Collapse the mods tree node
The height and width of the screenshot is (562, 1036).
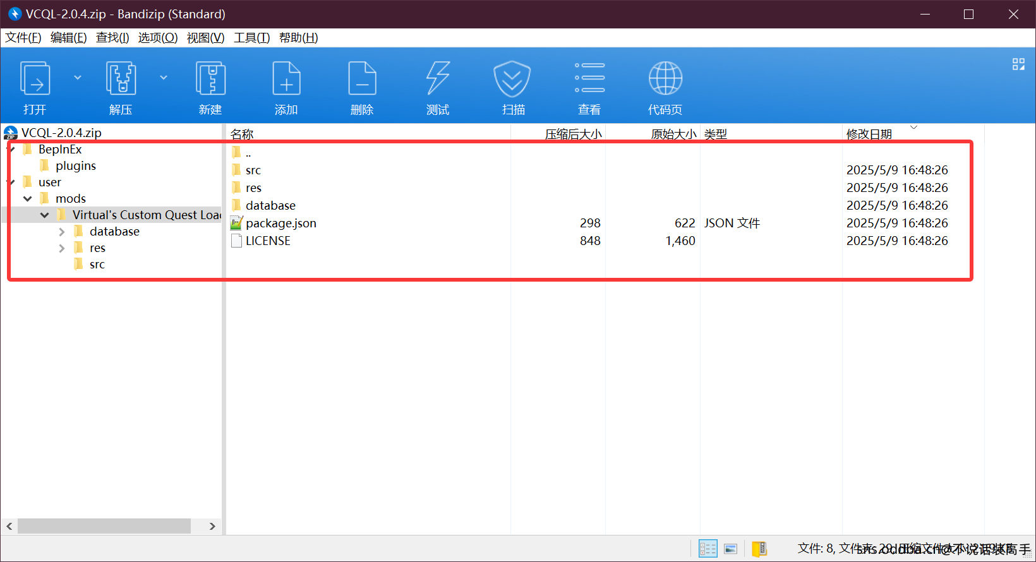tap(28, 198)
